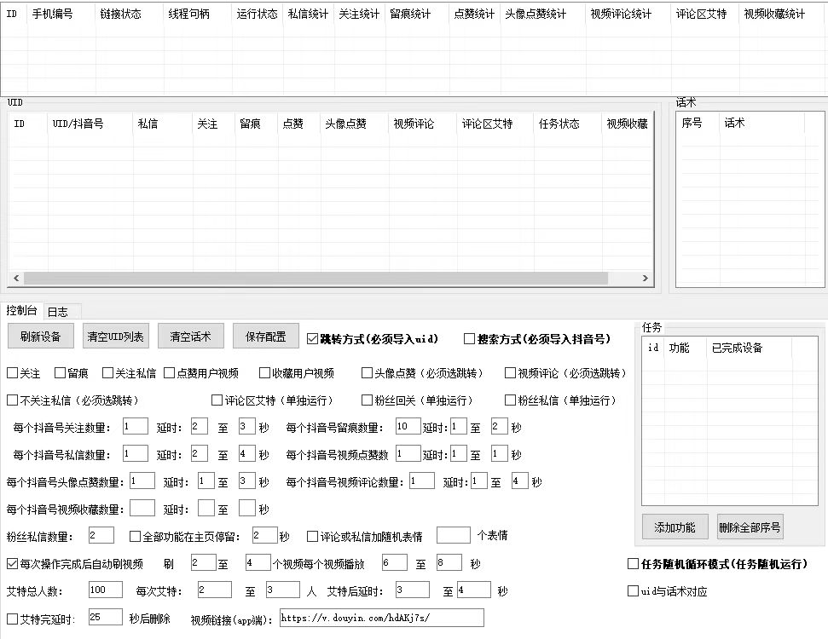
Task: Enable the 搜索方式(必须导入抖音号) checkbox
Action: (x=469, y=338)
